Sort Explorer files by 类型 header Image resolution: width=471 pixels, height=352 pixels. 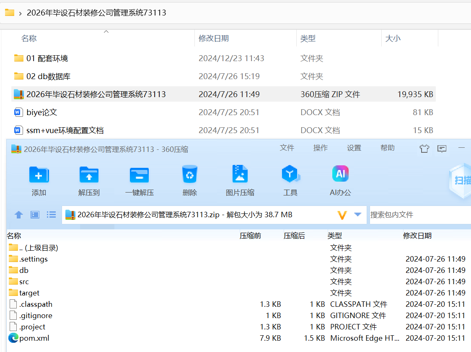pos(308,39)
